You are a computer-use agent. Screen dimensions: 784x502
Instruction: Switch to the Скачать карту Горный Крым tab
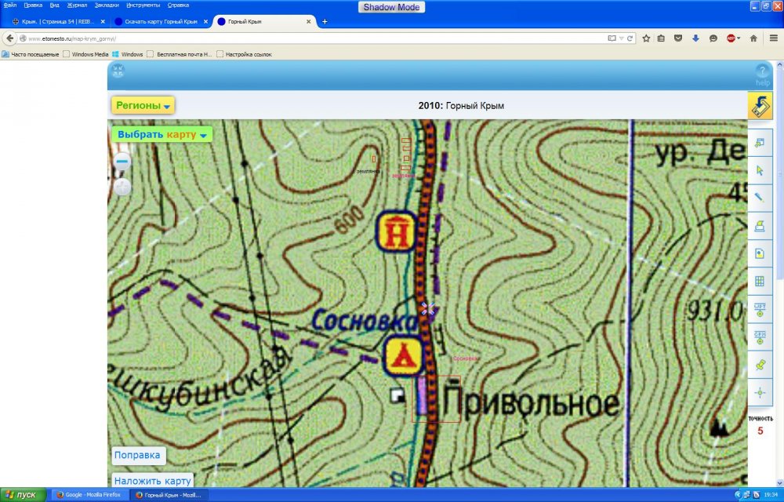coord(161,21)
